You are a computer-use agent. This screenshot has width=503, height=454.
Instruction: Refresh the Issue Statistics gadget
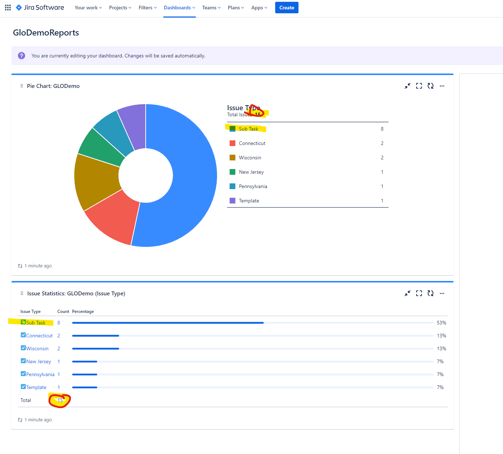point(431,293)
